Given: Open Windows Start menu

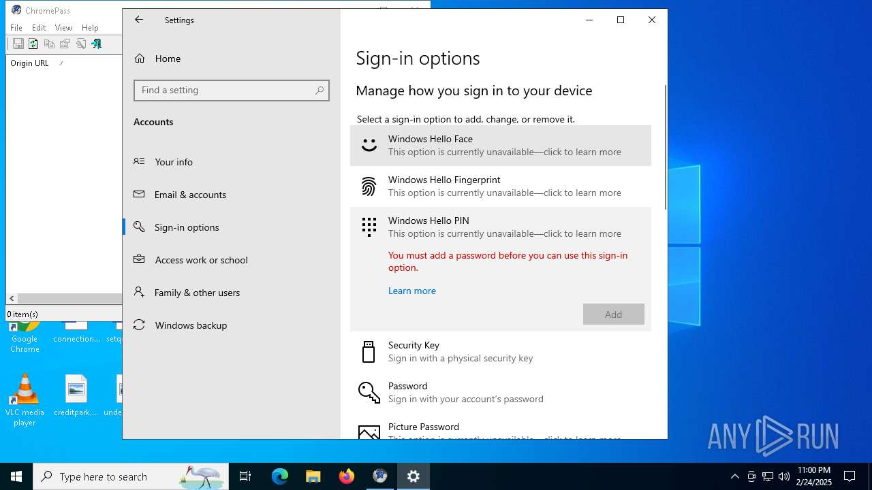Looking at the screenshot, I should click(x=16, y=476).
